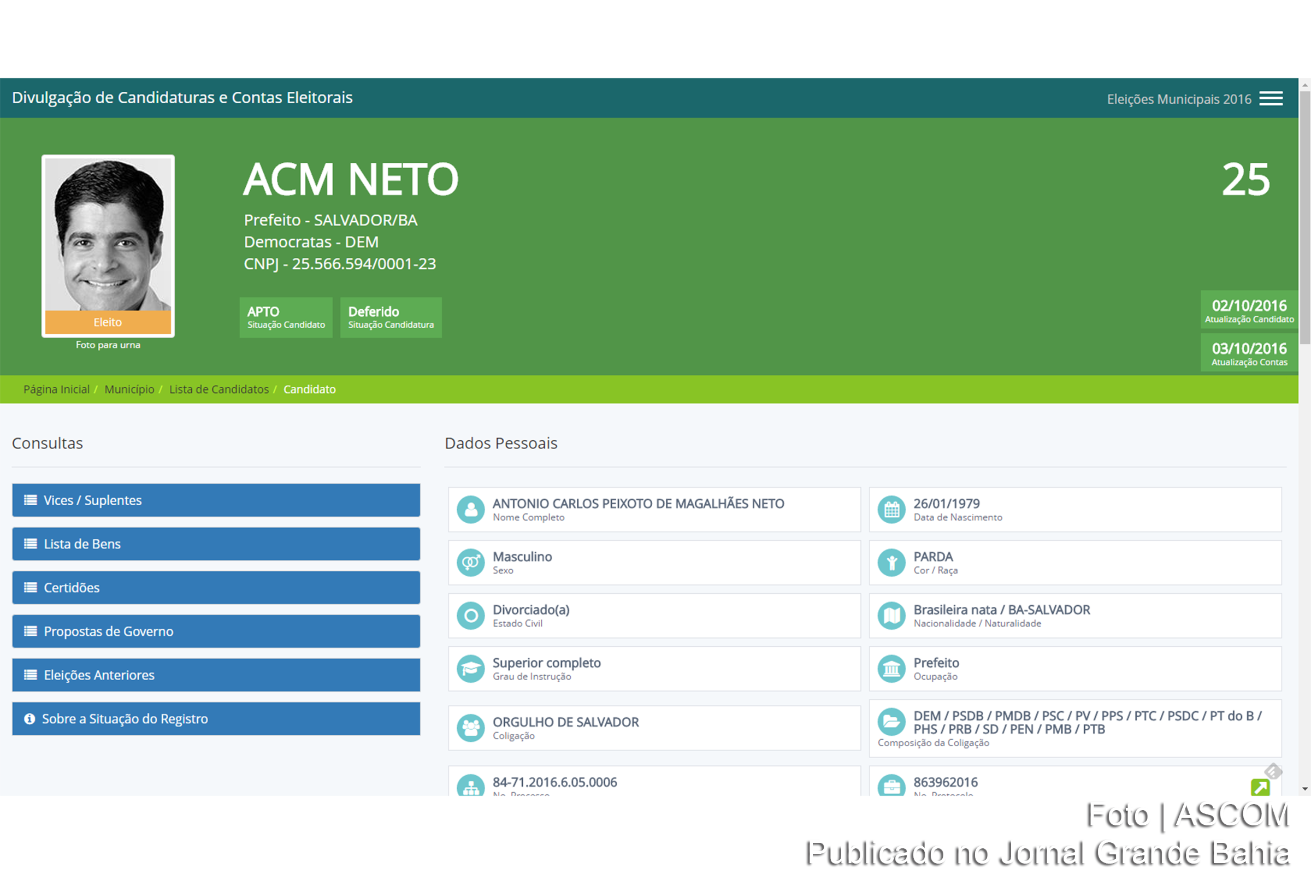Click the Nacionalidade map icon
1311x874 pixels.
[892, 616]
